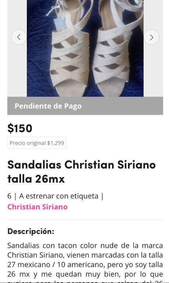The image size is (169, 283).
Task: Open the Christian Siriano brand link
Action: (x=37, y=207)
